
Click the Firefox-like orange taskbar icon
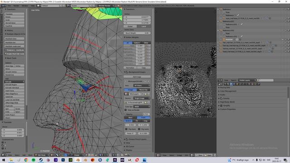92,160
